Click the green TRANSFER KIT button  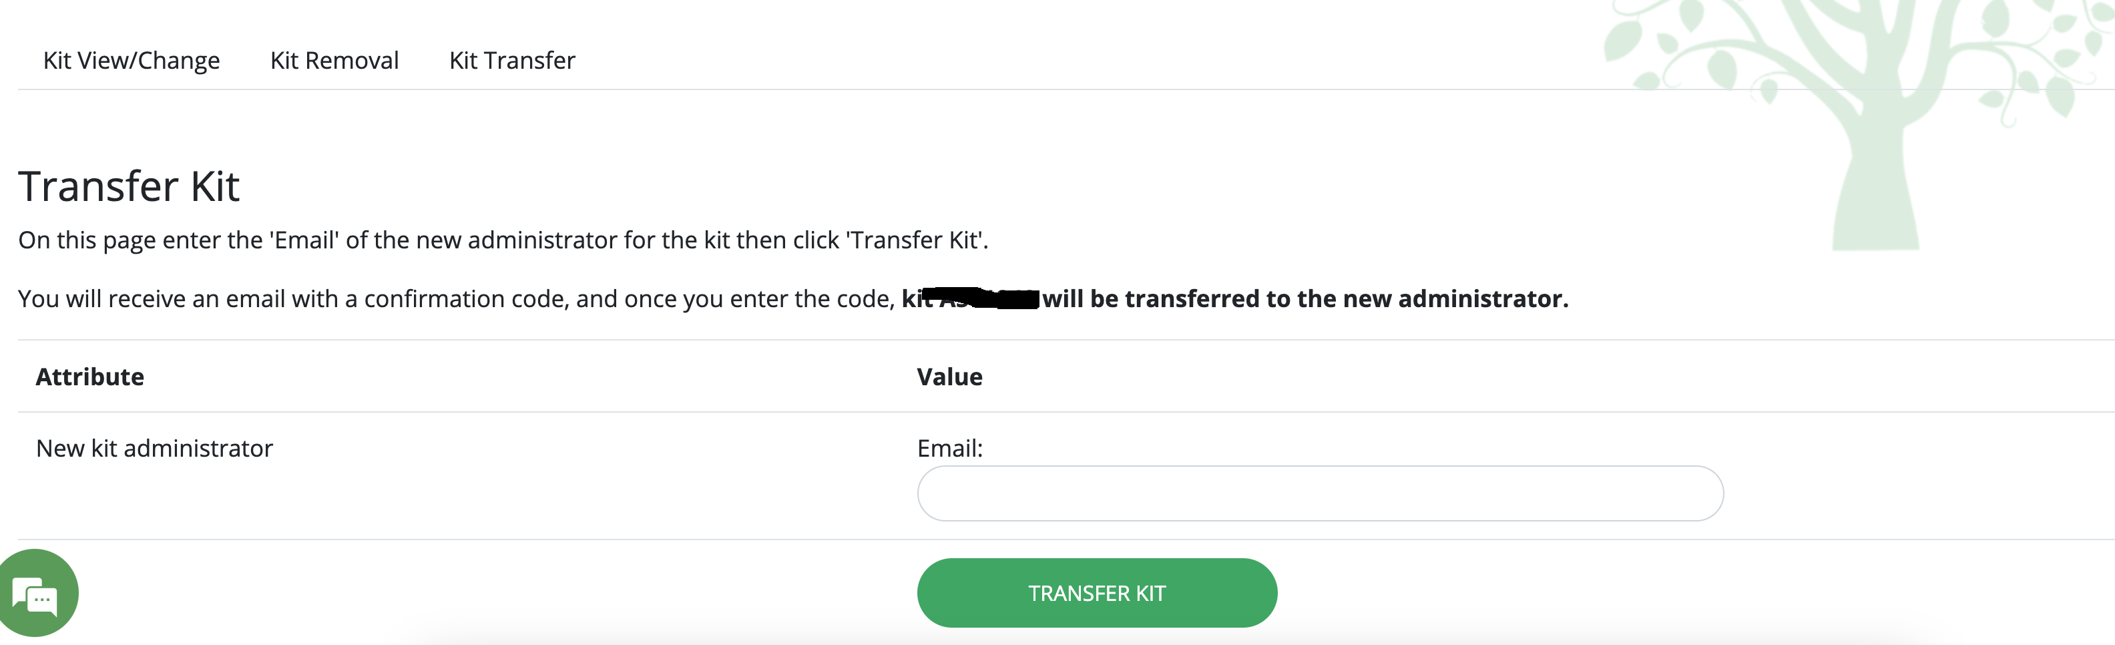click(1097, 593)
